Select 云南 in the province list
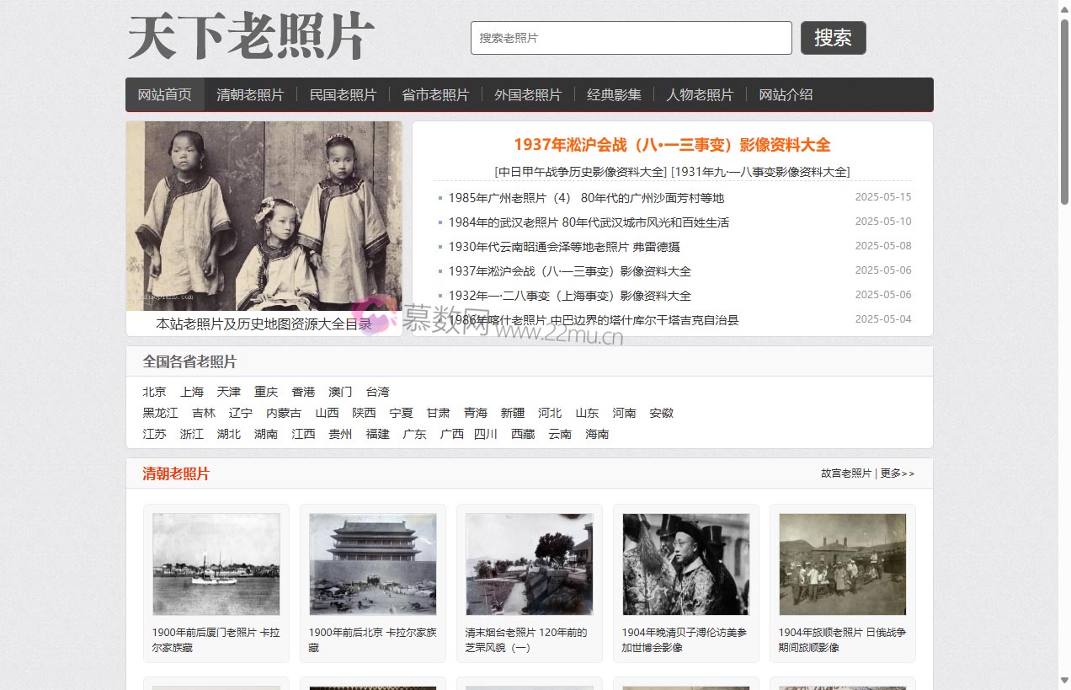Screen dimensions: 1071x690 559,434
